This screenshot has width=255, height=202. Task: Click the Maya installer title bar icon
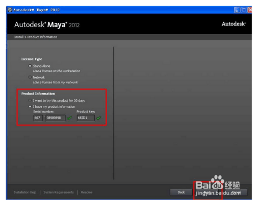click(x=10, y=10)
